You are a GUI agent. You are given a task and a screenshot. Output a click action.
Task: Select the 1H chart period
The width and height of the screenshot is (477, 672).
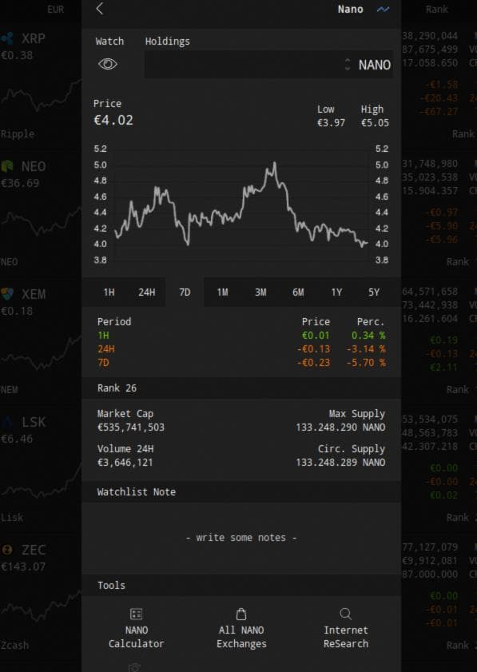(109, 292)
